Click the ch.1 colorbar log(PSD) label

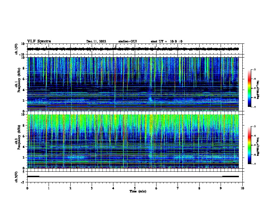258,90
